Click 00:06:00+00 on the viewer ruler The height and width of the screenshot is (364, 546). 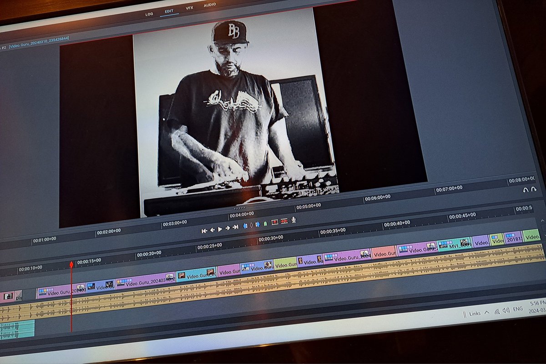point(377,197)
